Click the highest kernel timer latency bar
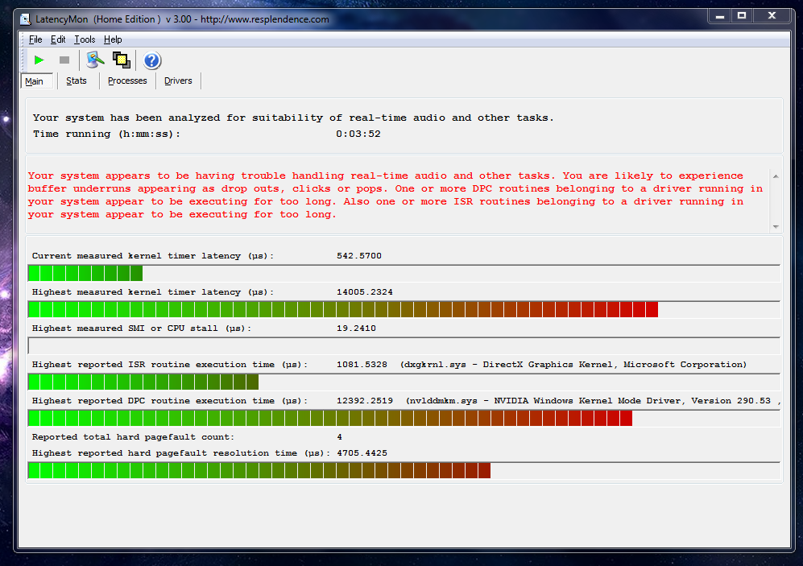 (x=404, y=310)
